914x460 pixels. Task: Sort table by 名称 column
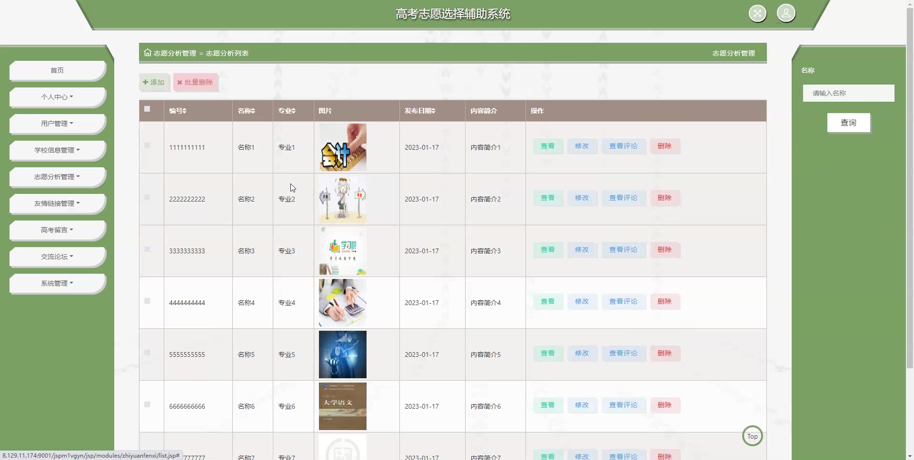click(x=246, y=111)
